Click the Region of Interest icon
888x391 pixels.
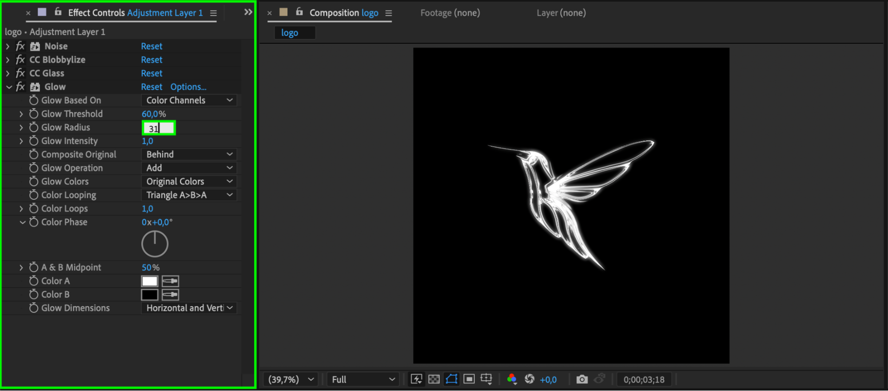pos(469,379)
